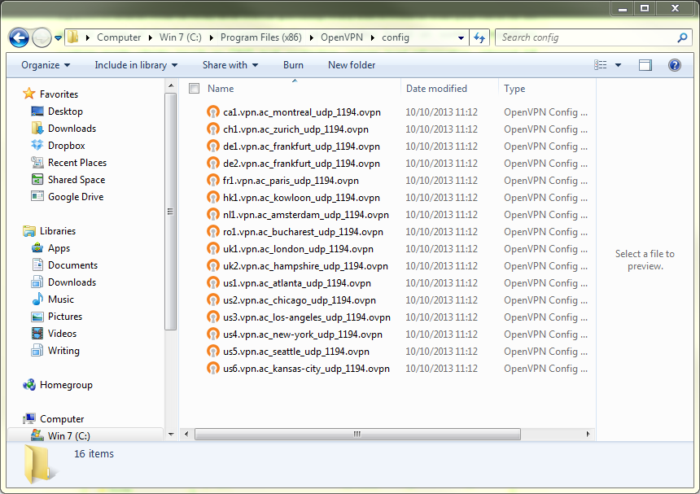Refresh the config folder view
Viewport: 700px width, 494px height.
[x=479, y=37]
